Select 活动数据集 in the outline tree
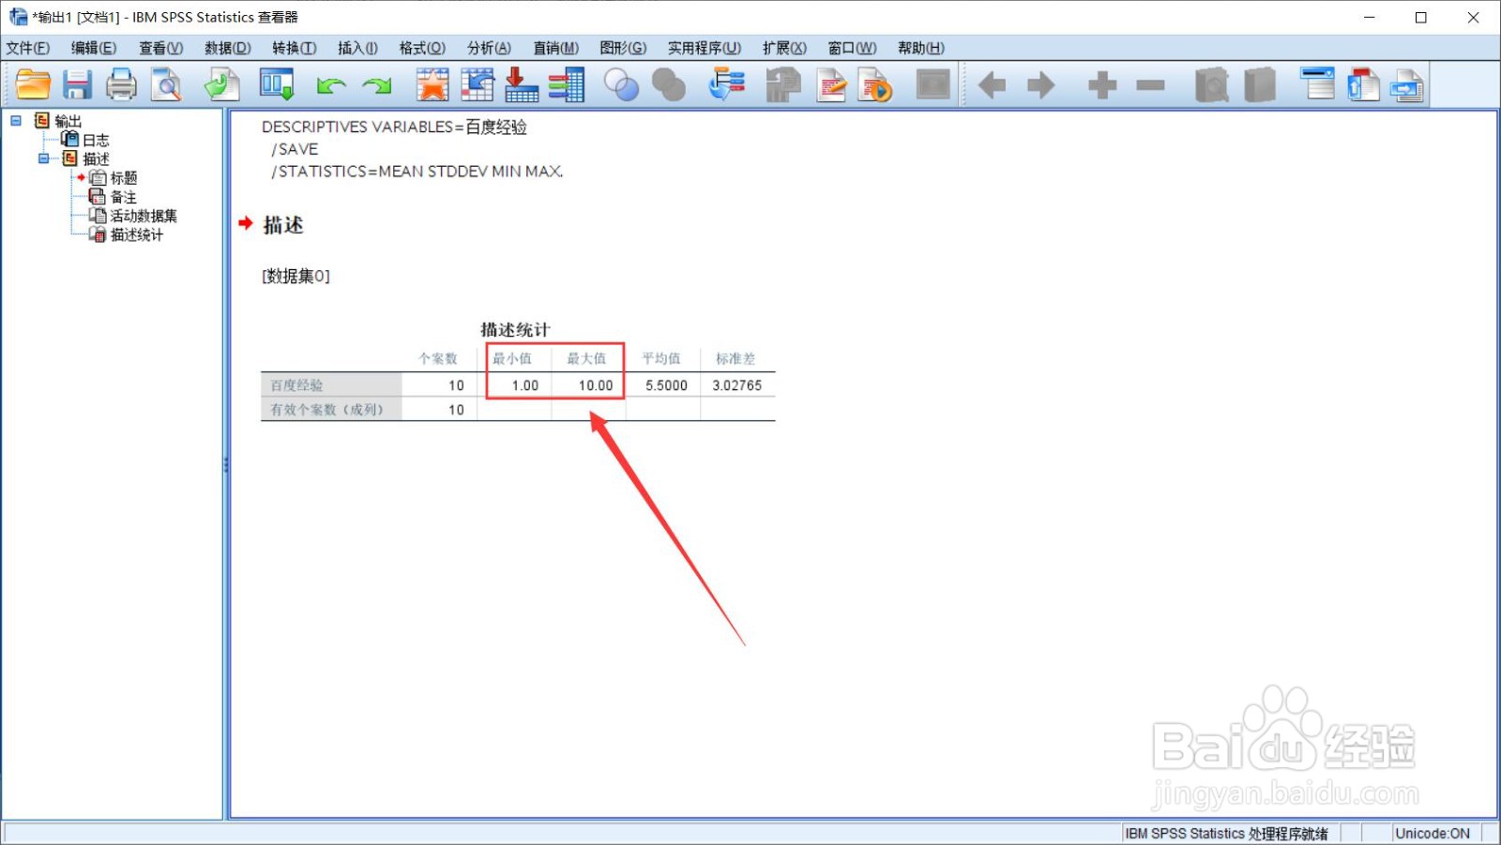This screenshot has width=1501, height=845. (x=144, y=216)
